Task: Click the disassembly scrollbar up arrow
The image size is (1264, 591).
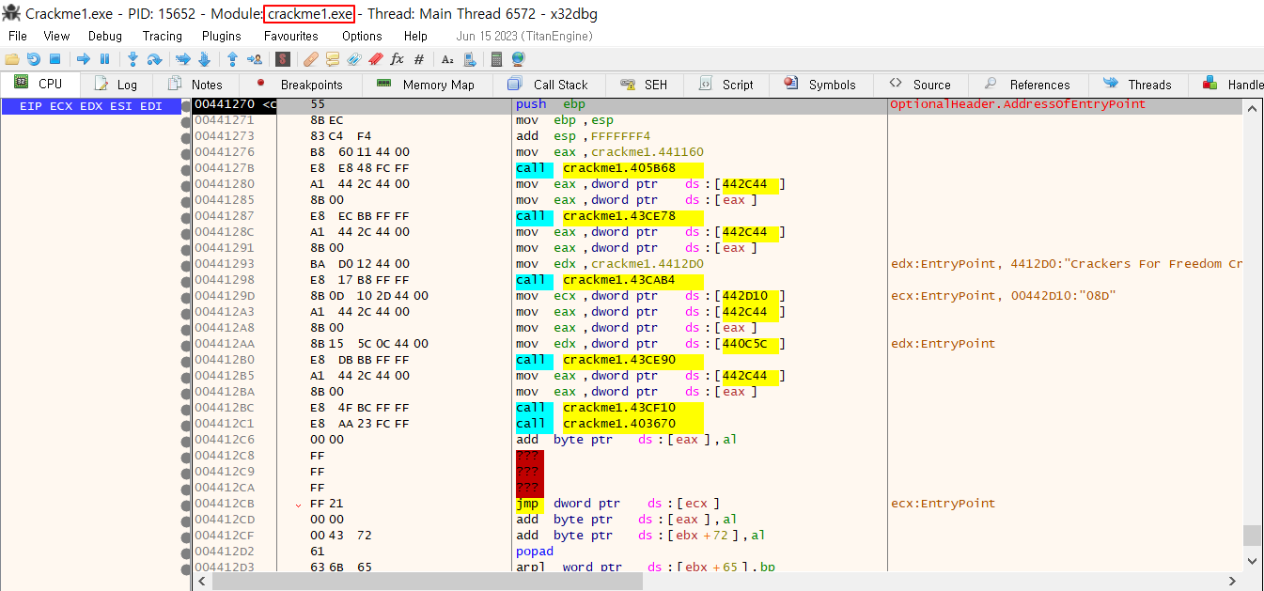Action: tap(1252, 106)
